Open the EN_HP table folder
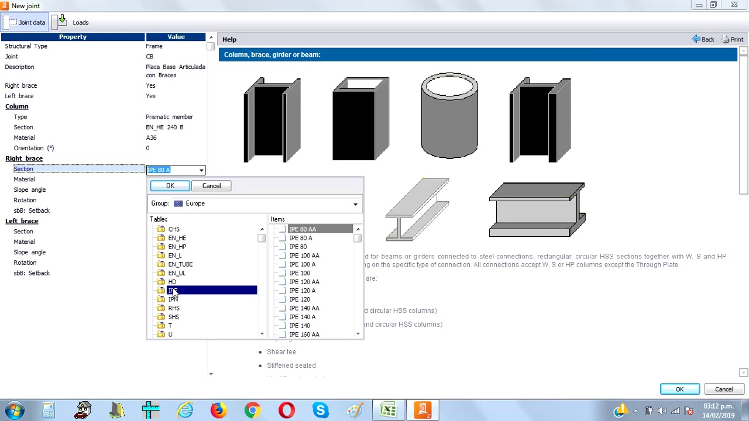749x421 pixels. [177, 247]
